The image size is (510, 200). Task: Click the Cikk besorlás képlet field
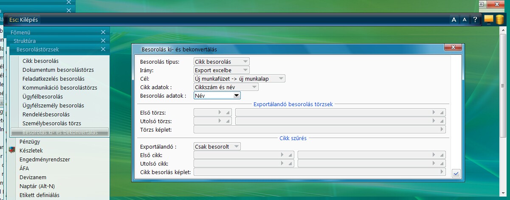tap(320, 172)
